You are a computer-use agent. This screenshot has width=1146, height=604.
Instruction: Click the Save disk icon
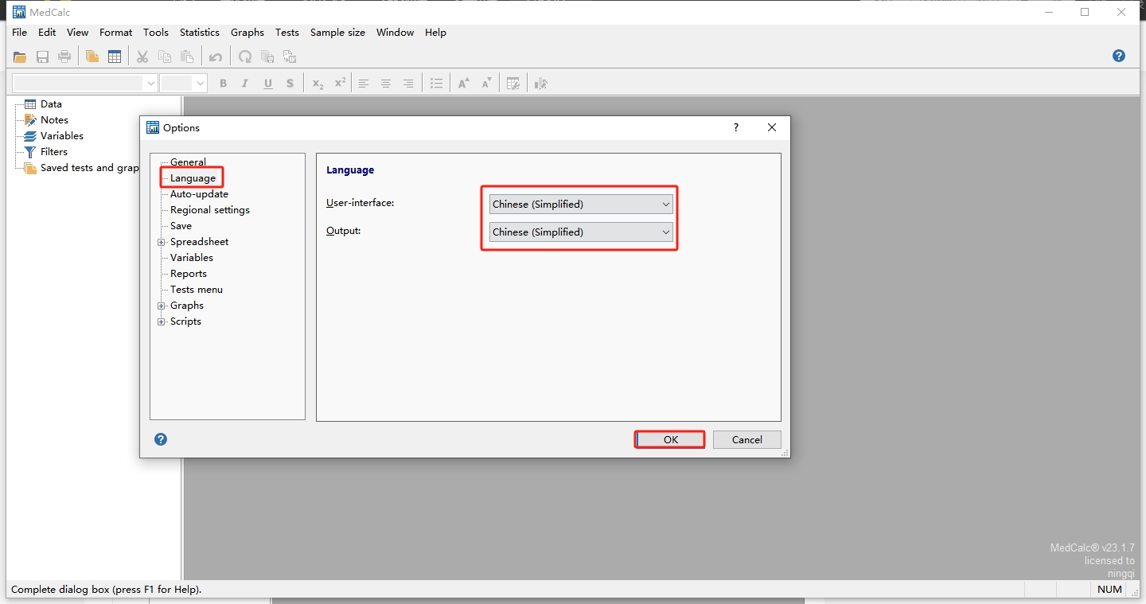click(x=42, y=57)
